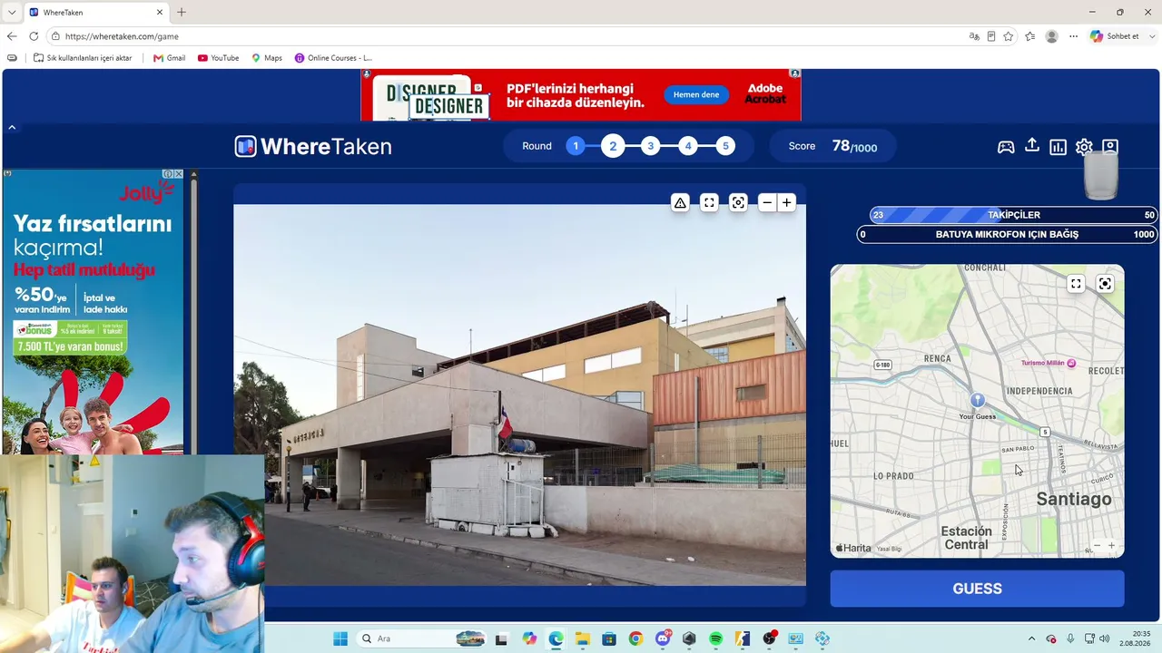The image size is (1162, 653).
Task: Close the WhereTaken tab
Action: (x=160, y=12)
